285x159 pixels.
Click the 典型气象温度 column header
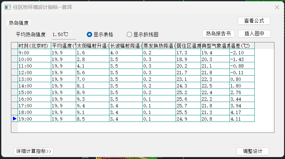(x=215, y=46)
